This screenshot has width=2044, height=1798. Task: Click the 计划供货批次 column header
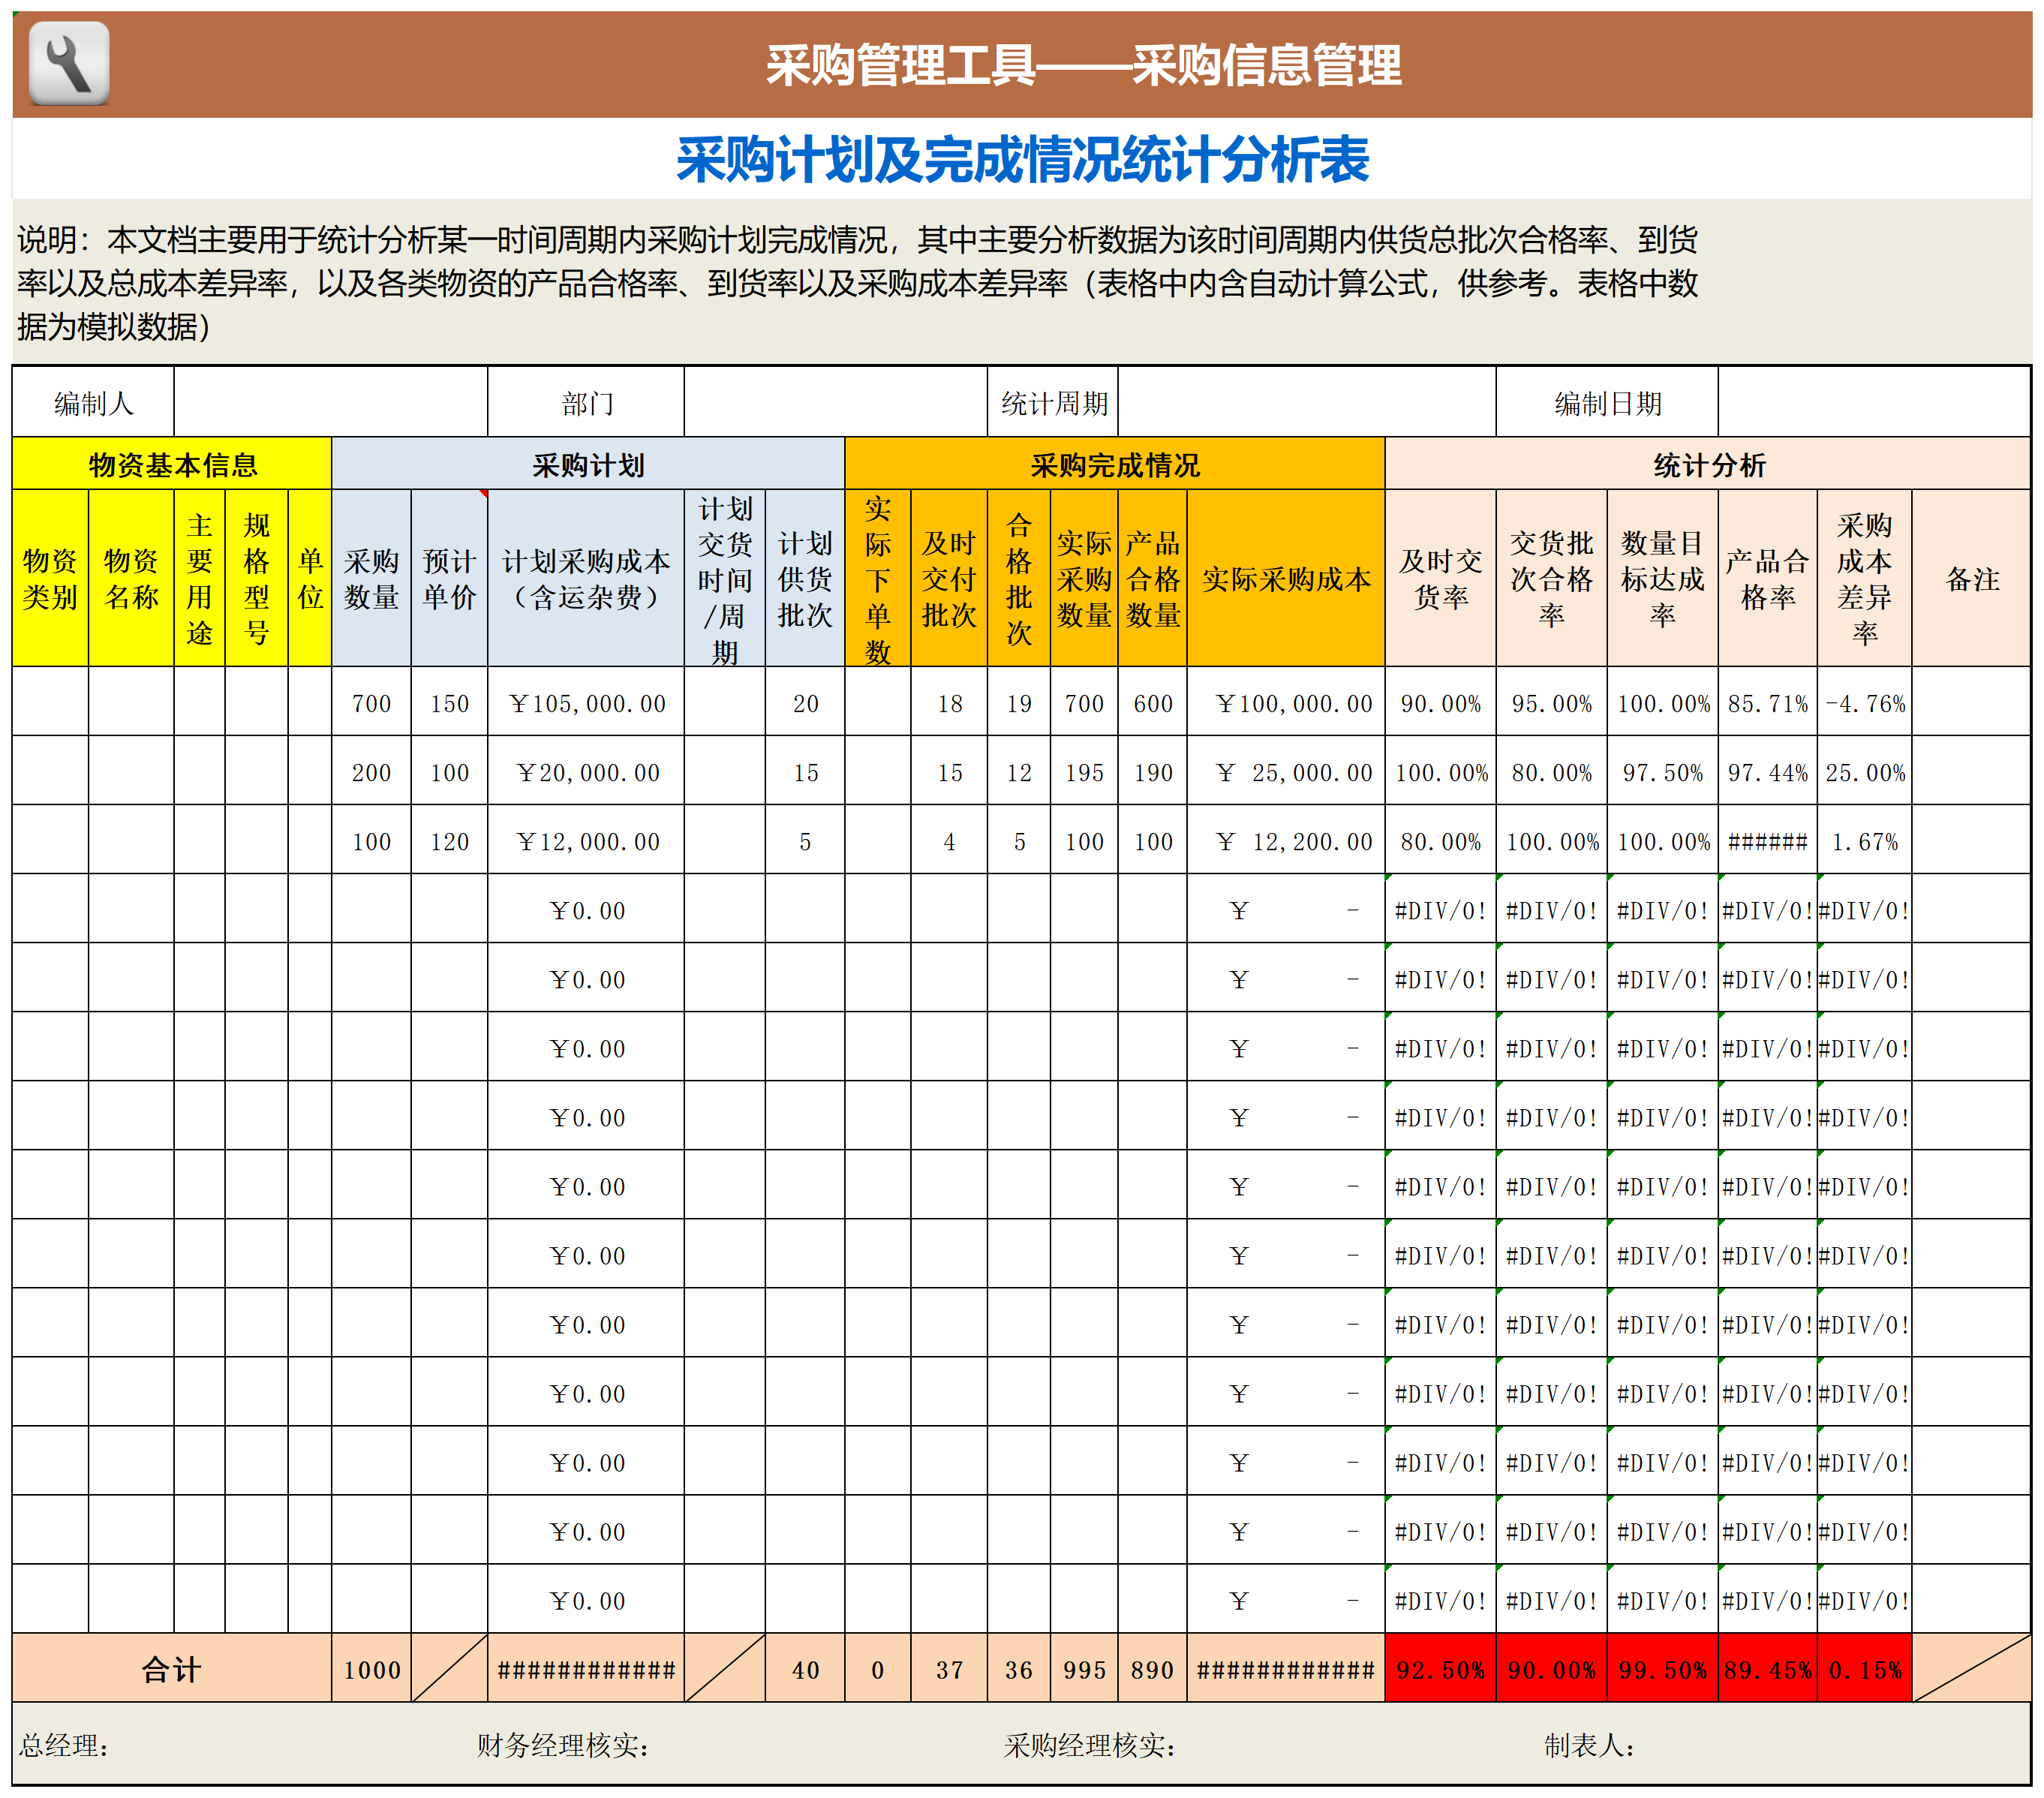point(805,578)
